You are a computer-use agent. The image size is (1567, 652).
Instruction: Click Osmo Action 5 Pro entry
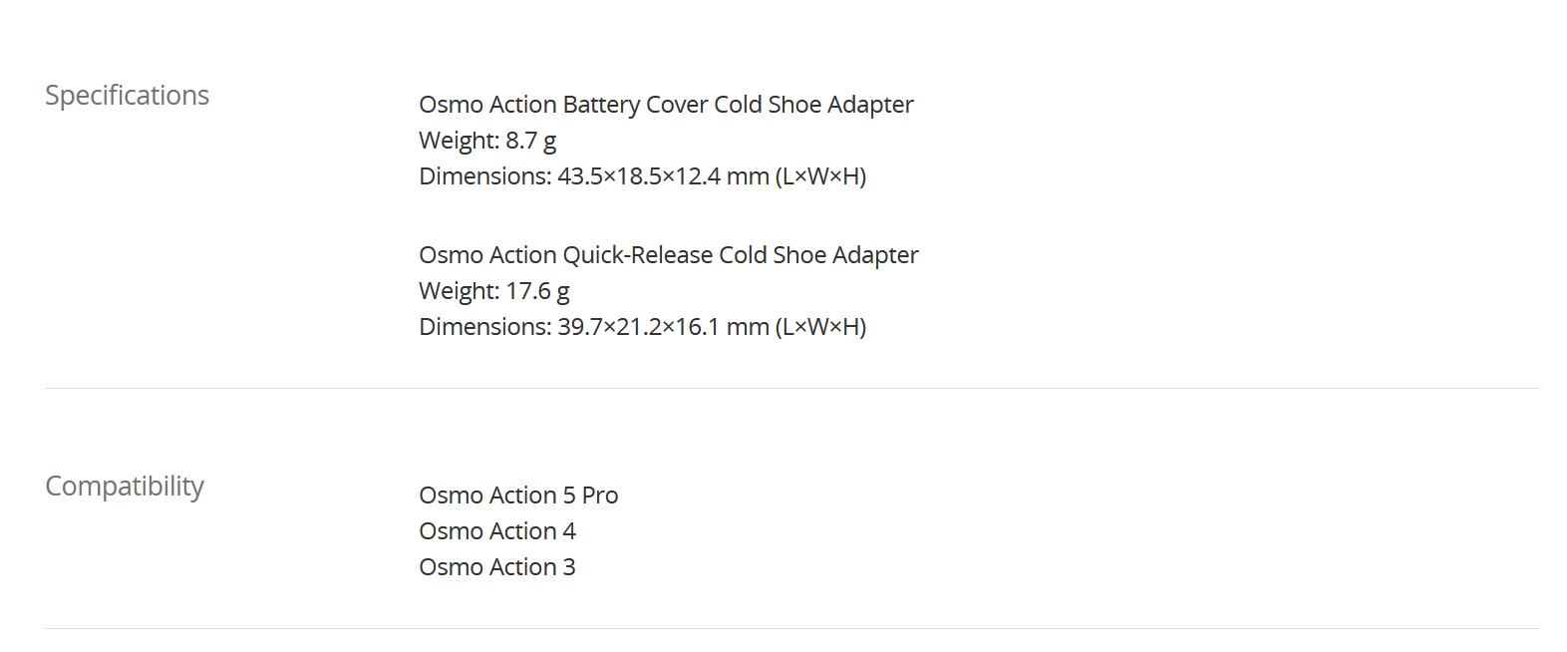518,495
